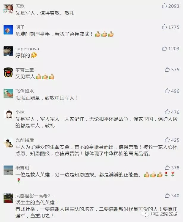The width and height of the screenshot is (183, 222).
Task: Tap the like icon next to 378
Action: [x=167, y=168]
